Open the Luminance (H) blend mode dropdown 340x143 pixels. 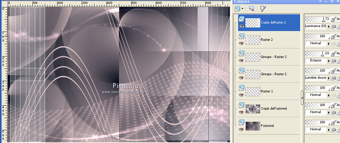pyautogui.click(x=328, y=26)
